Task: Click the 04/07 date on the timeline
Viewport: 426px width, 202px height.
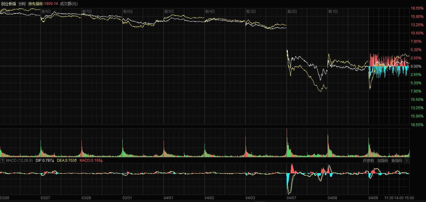Action: click(x=291, y=198)
